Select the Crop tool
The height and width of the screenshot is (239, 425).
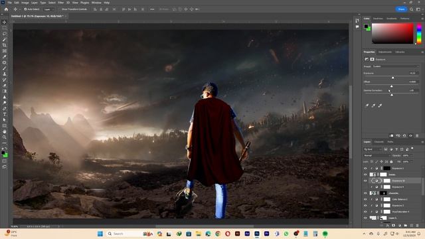5,45
